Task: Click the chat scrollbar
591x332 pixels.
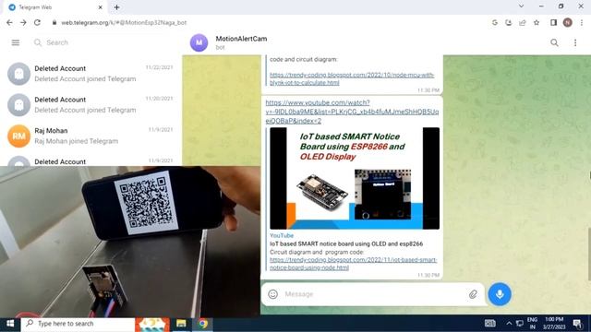Action: [589, 255]
